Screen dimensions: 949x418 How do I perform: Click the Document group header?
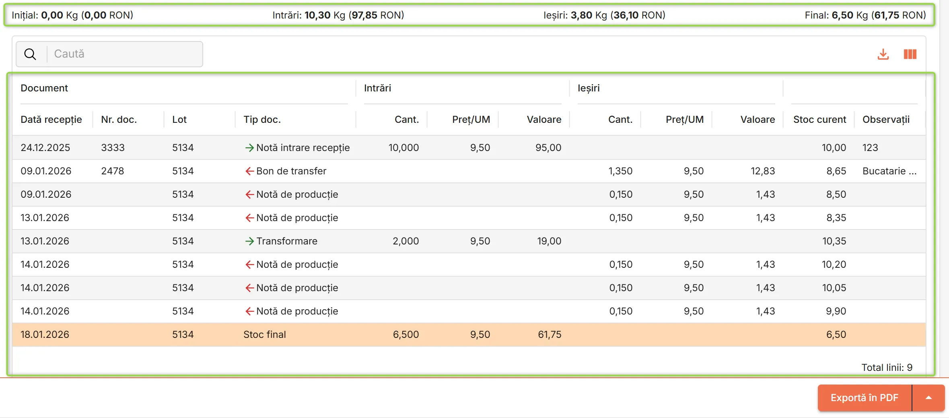point(44,88)
